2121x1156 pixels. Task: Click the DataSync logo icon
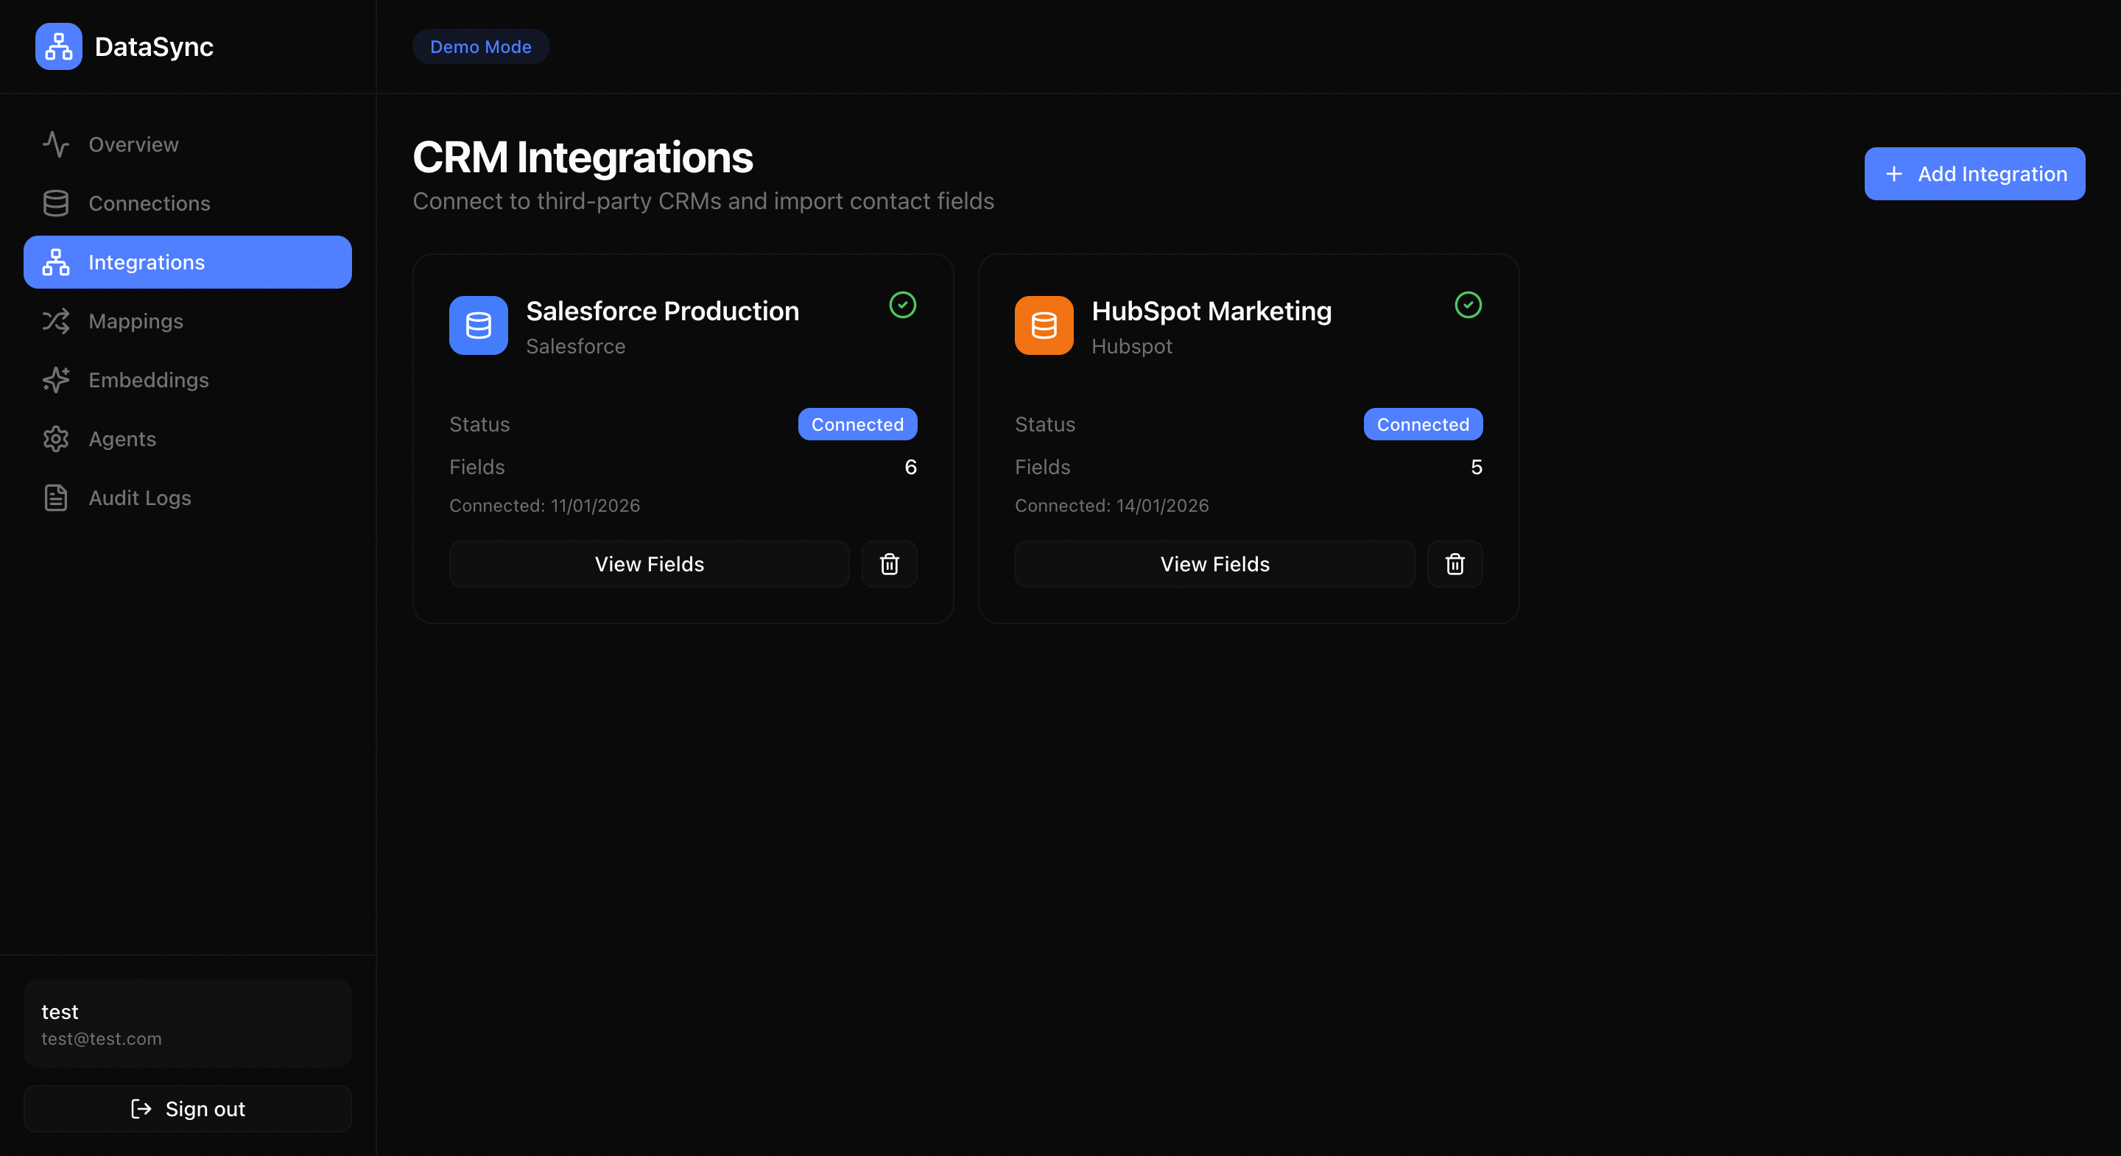[x=57, y=47]
